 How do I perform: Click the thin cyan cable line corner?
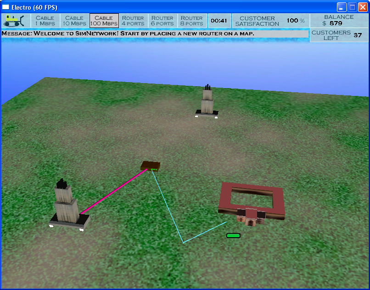click(x=183, y=242)
